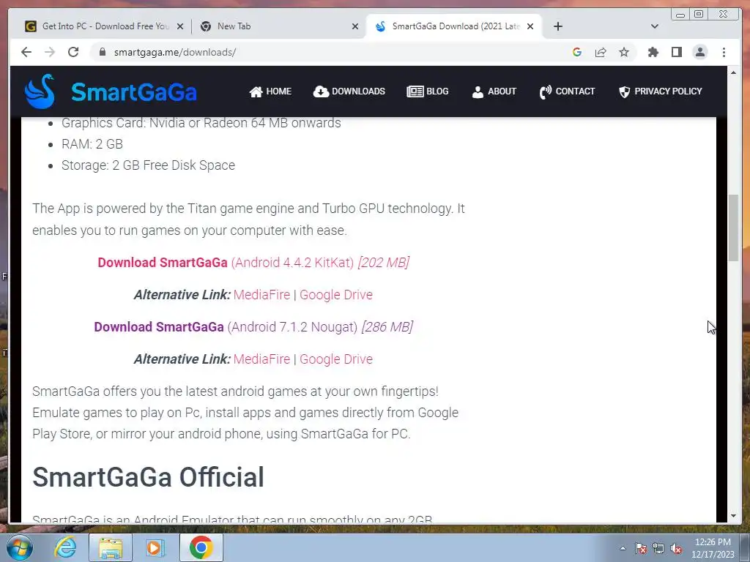The image size is (750, 562).
Task: Open Windows Explorer from taskbar
Action: coord(110,547)
